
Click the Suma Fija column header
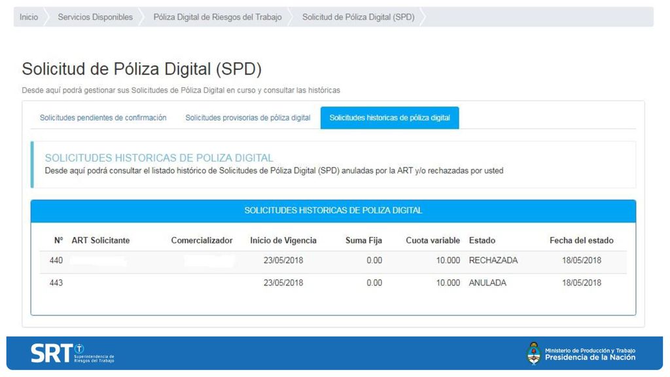tap(364, 240)
